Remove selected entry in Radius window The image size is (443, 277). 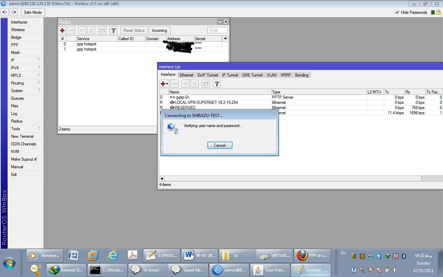pyautogui.click(x=71, y=30)
